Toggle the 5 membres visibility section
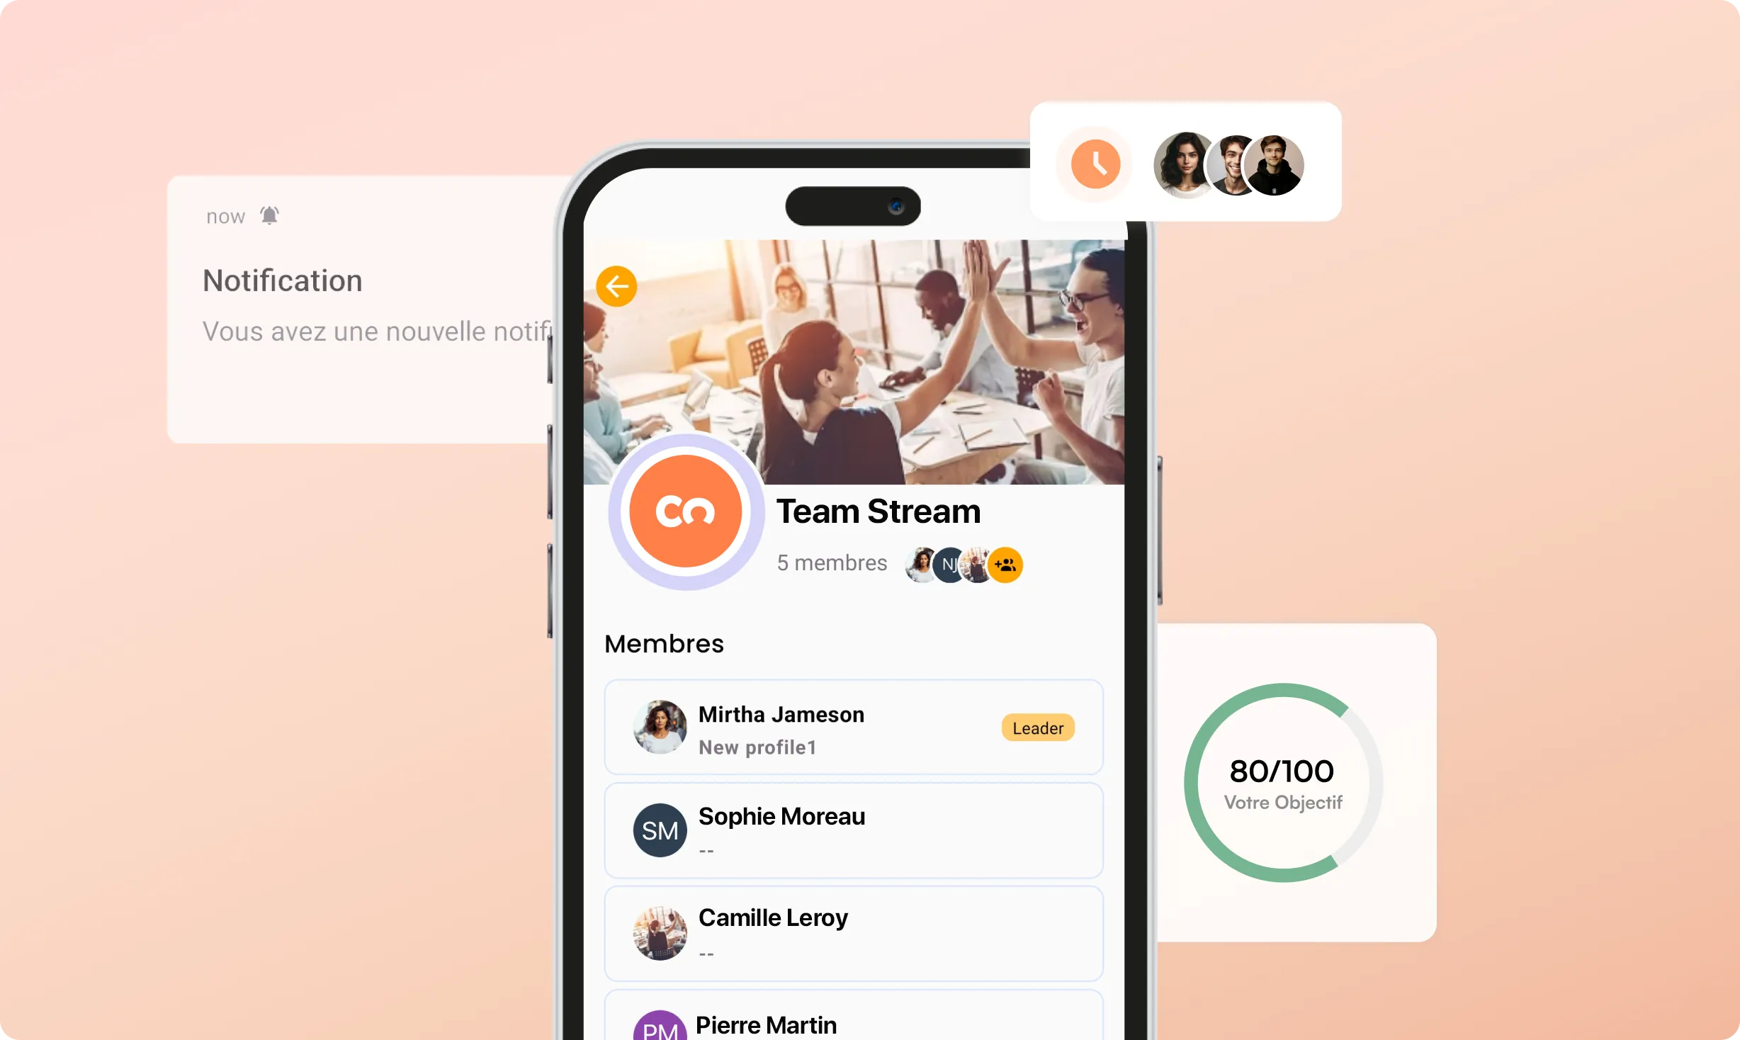The image size is (1740, 1040). click(x=832, y=563)
